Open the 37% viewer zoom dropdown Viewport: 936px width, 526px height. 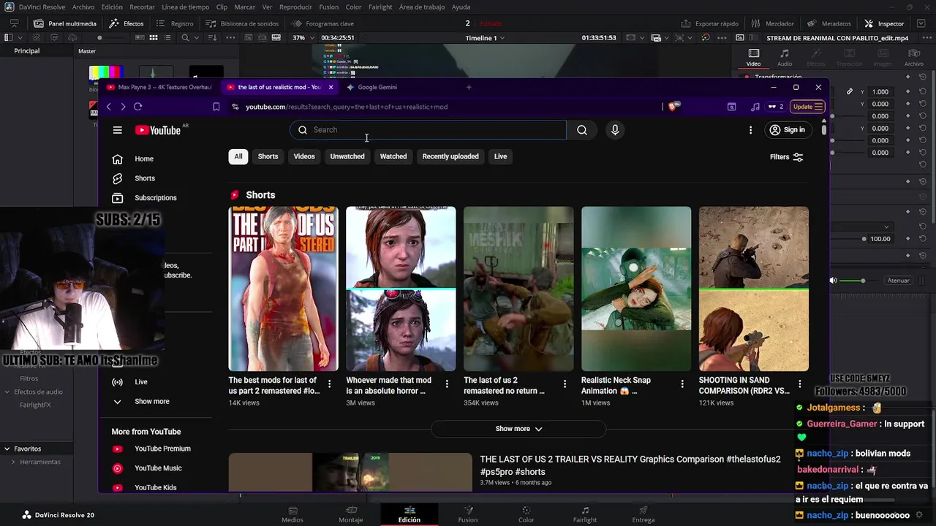pyautogui.click(x=303, y=38)
